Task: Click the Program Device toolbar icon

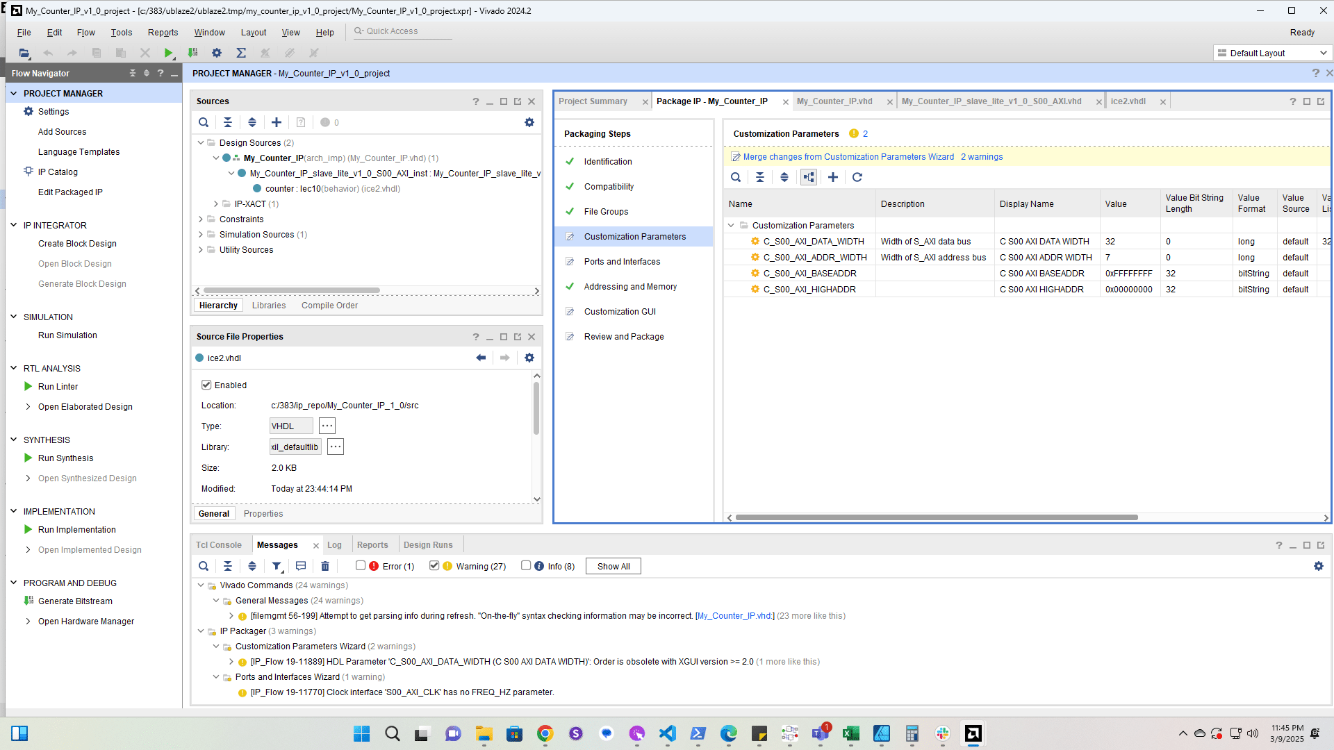Action: [x=192, y=53]
